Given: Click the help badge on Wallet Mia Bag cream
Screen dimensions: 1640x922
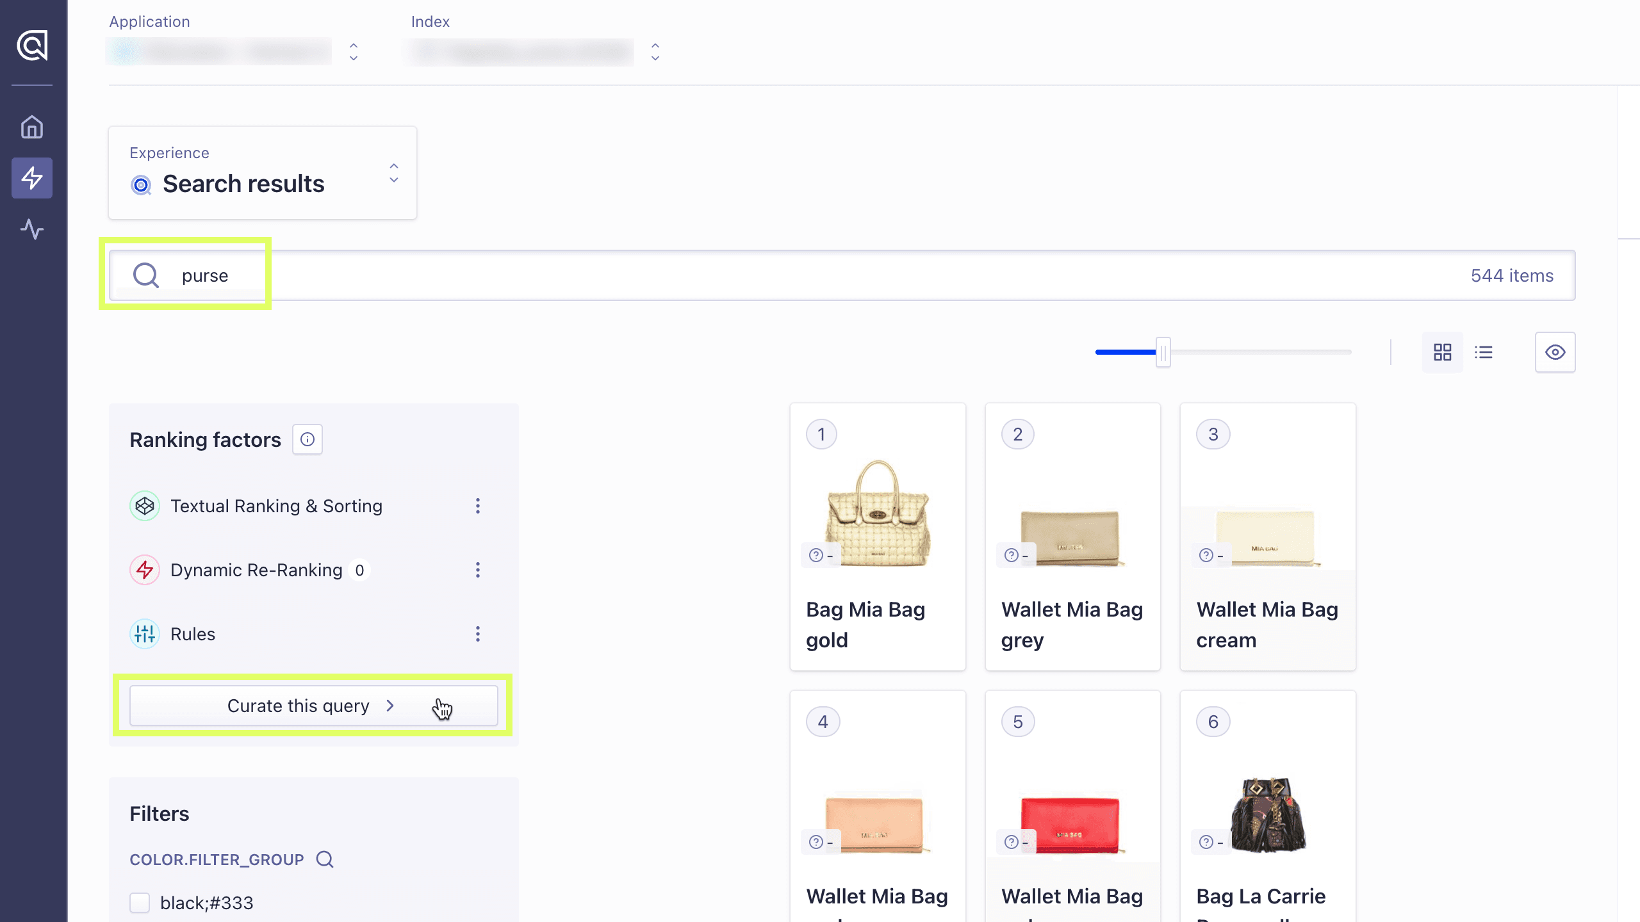Looking at the screenshot, I should pyautogui.click(x=1211, y=555).
